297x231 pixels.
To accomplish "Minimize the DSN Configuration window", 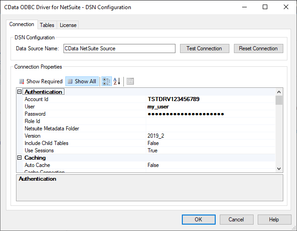I will coord(244,7).
